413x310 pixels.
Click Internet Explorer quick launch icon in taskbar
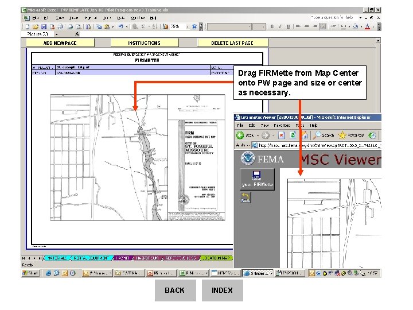(48, 273)
